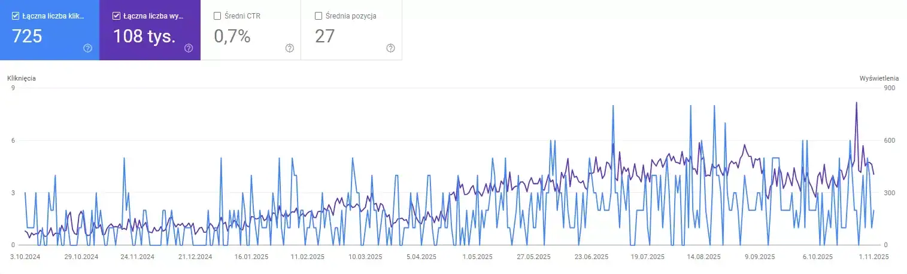
Task: Click the 0,7% average CTR value
Action: 232,36
